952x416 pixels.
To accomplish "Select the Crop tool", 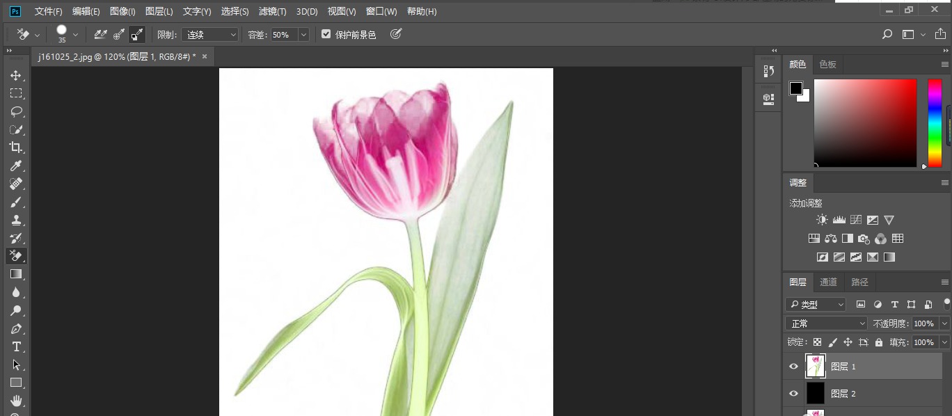I will click(x=16, y=148).
